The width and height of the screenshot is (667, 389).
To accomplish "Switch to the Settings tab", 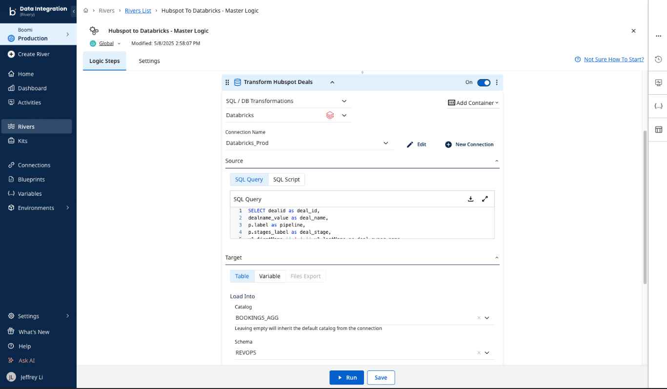I will pyautogui.click(x=149, y=61).
